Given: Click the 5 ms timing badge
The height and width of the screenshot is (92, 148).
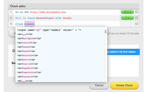Looking at the screenshot, I should coord(127,18).
